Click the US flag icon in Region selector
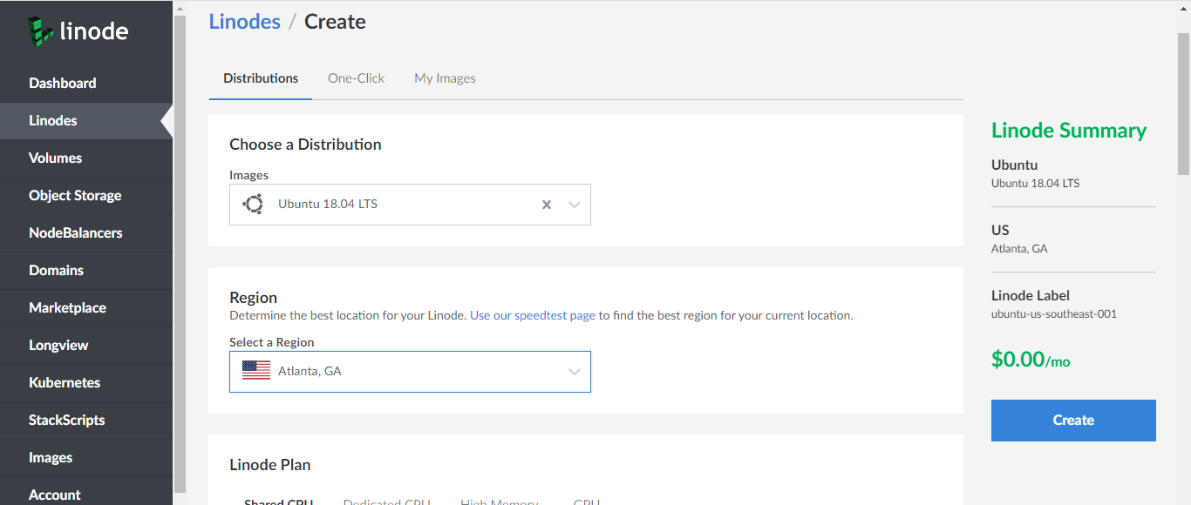This screenshot has width=1191, height=505. 256,371
